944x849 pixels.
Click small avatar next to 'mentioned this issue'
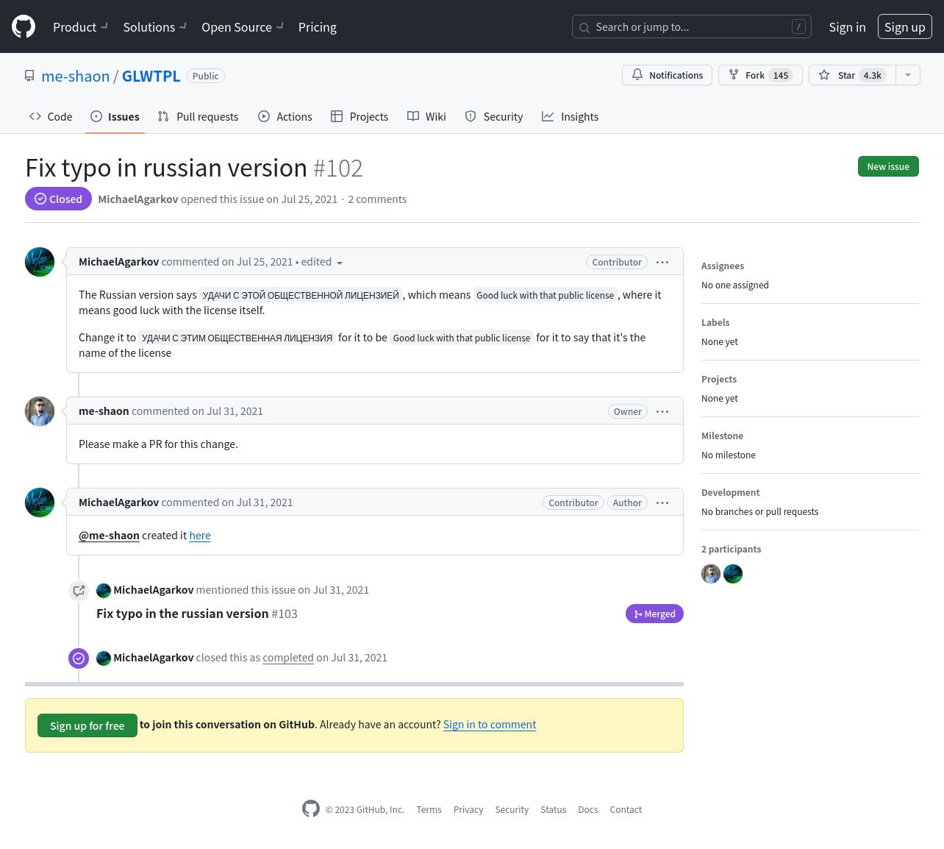point(104,590)
